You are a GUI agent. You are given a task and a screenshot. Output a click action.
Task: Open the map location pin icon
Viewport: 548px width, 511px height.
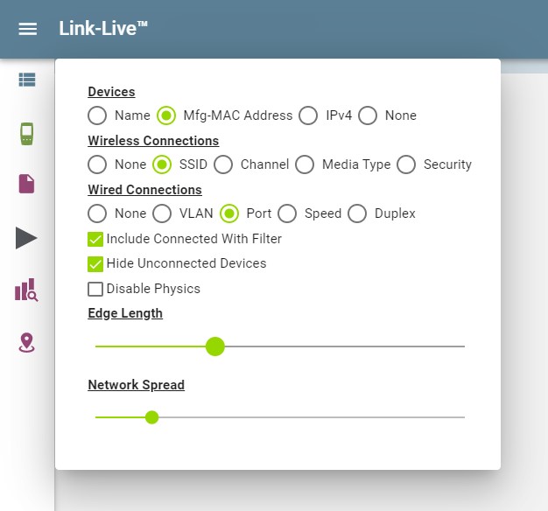[x=26, y=343]
